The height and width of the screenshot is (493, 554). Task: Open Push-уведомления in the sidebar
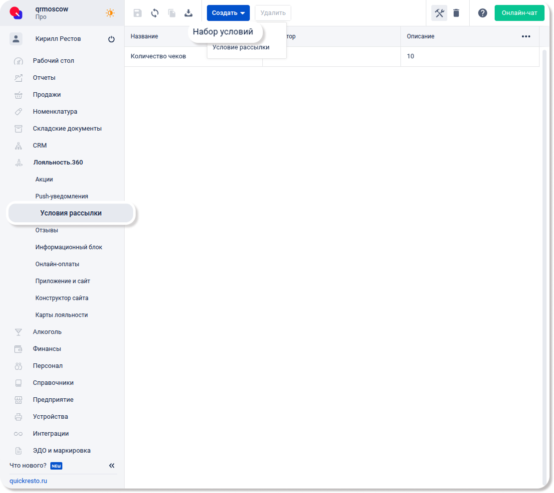[61, 196]
